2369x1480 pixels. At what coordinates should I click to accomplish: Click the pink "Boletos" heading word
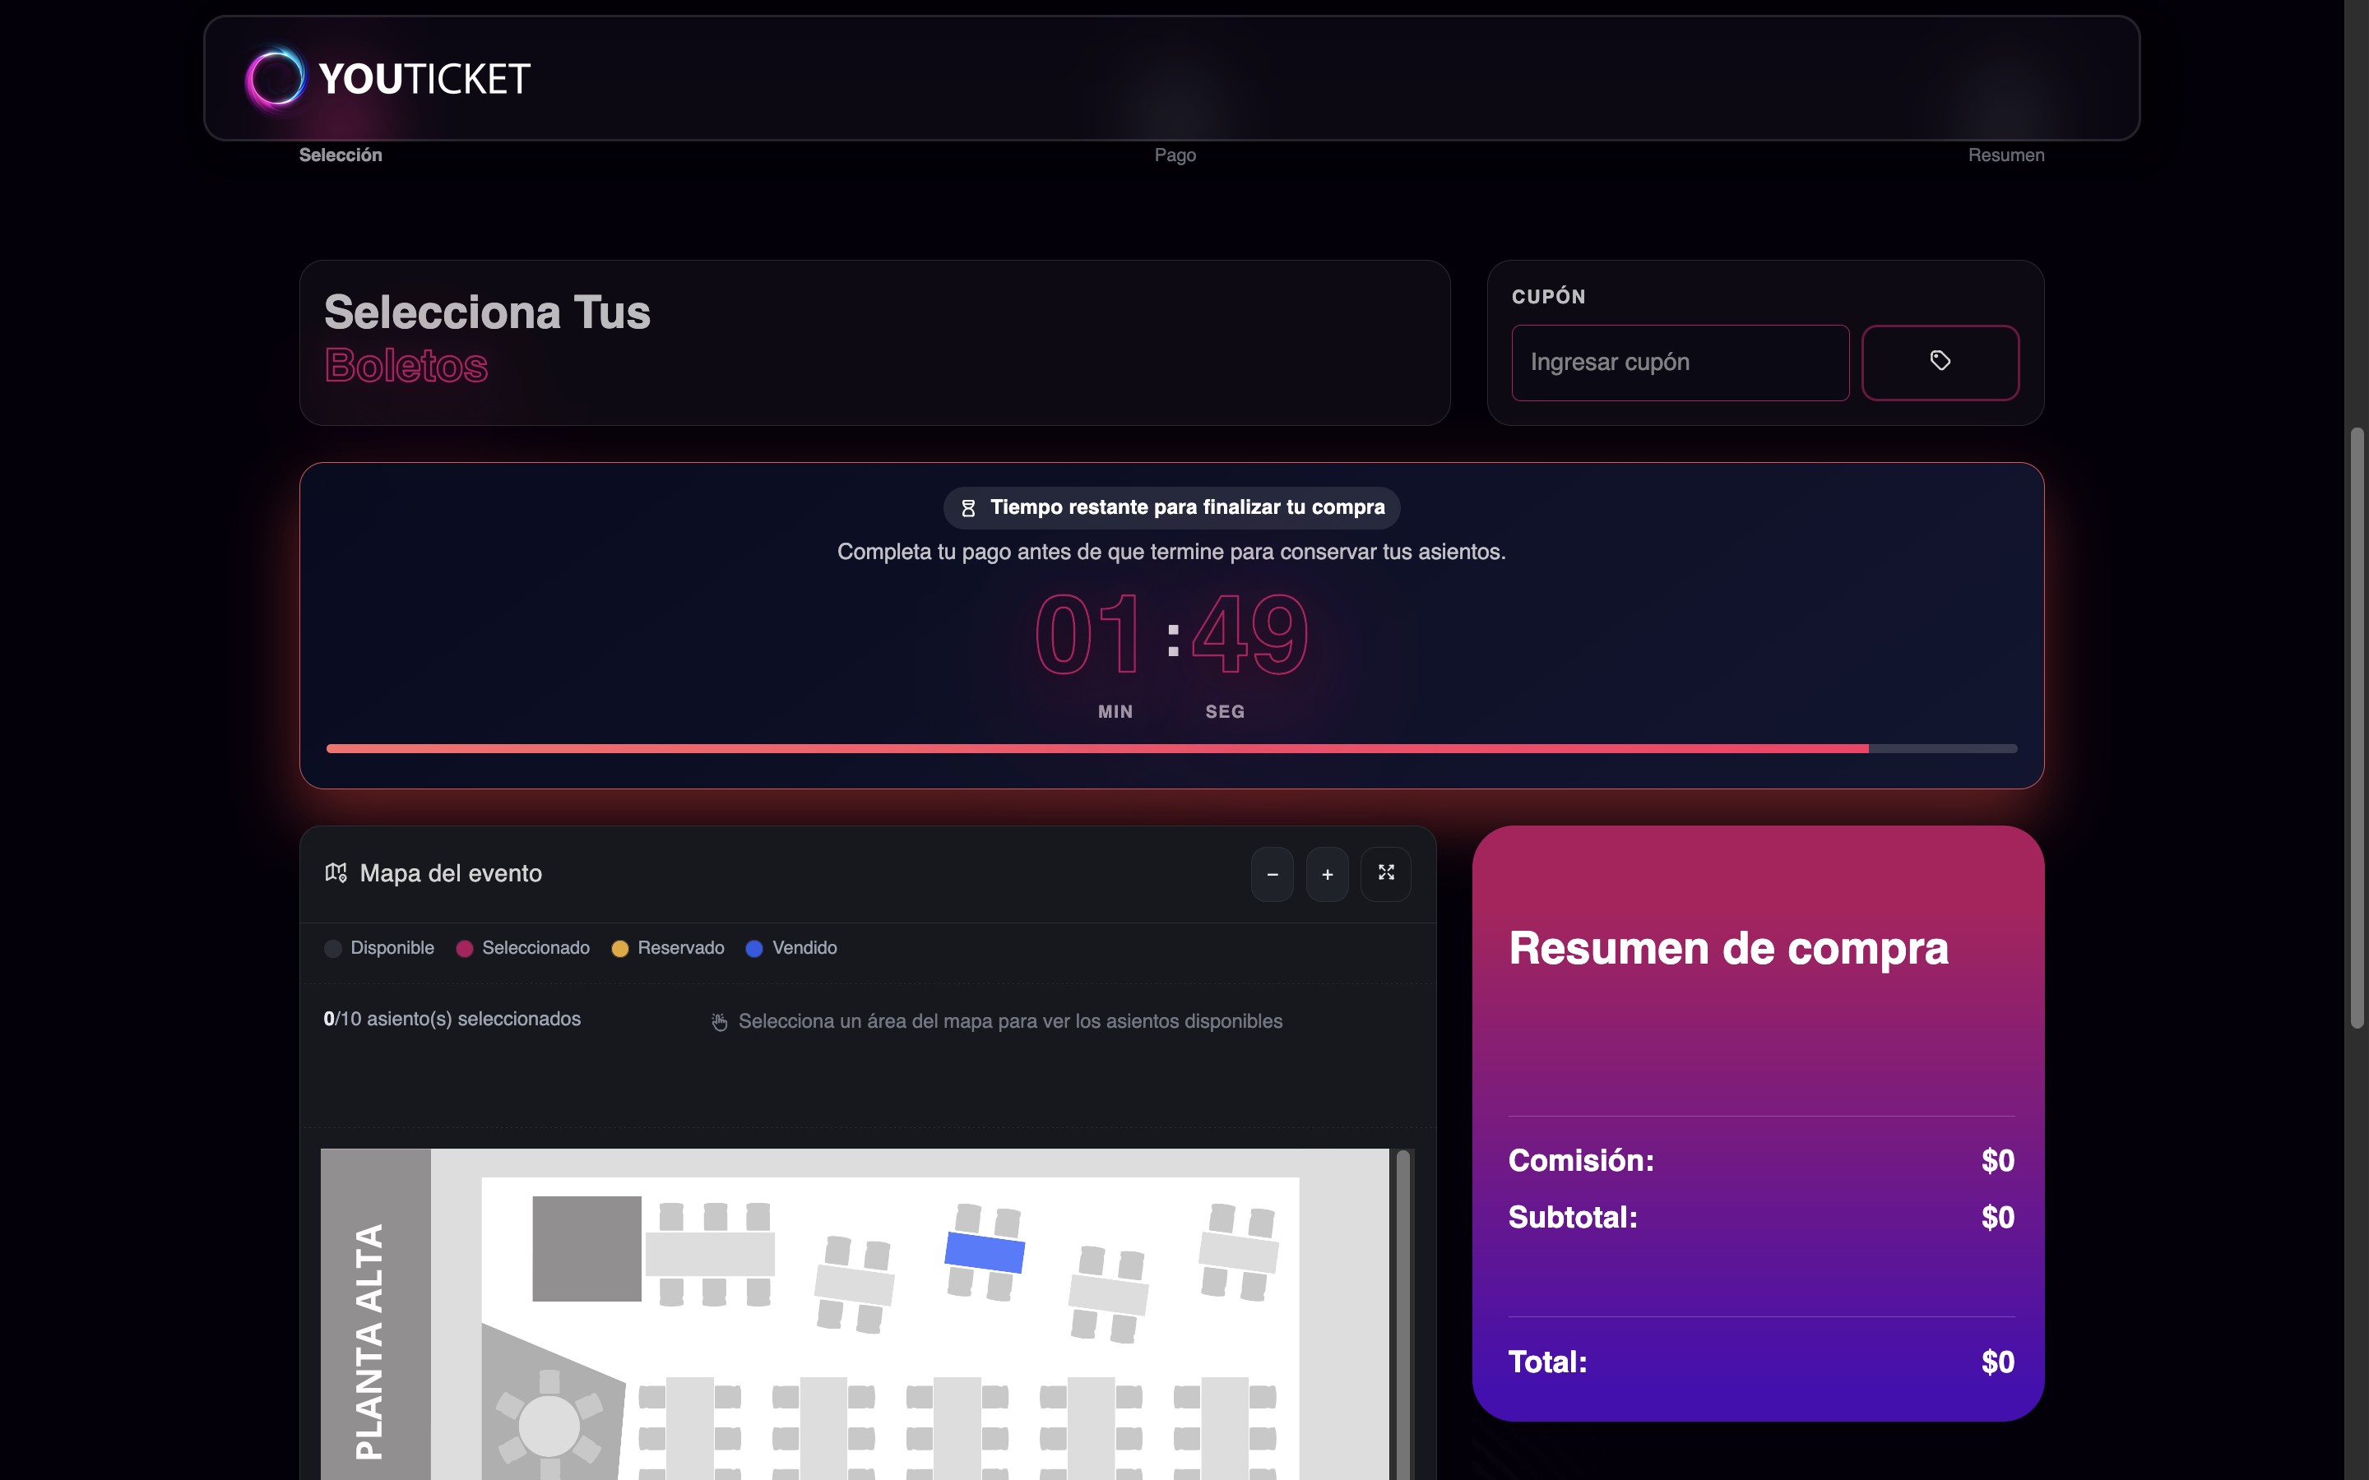406,366
